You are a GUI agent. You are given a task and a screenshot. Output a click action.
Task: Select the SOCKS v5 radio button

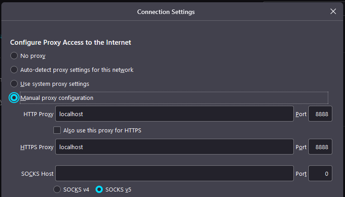(99, 189)
